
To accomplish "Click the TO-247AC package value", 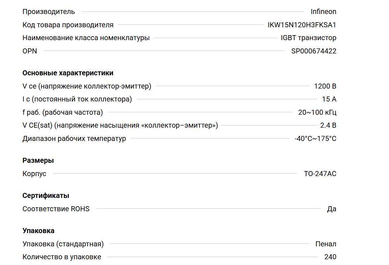I will [320, 174].
